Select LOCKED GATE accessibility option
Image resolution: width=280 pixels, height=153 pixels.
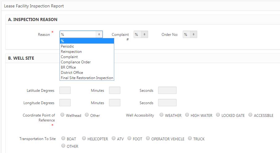pos(218,115)
